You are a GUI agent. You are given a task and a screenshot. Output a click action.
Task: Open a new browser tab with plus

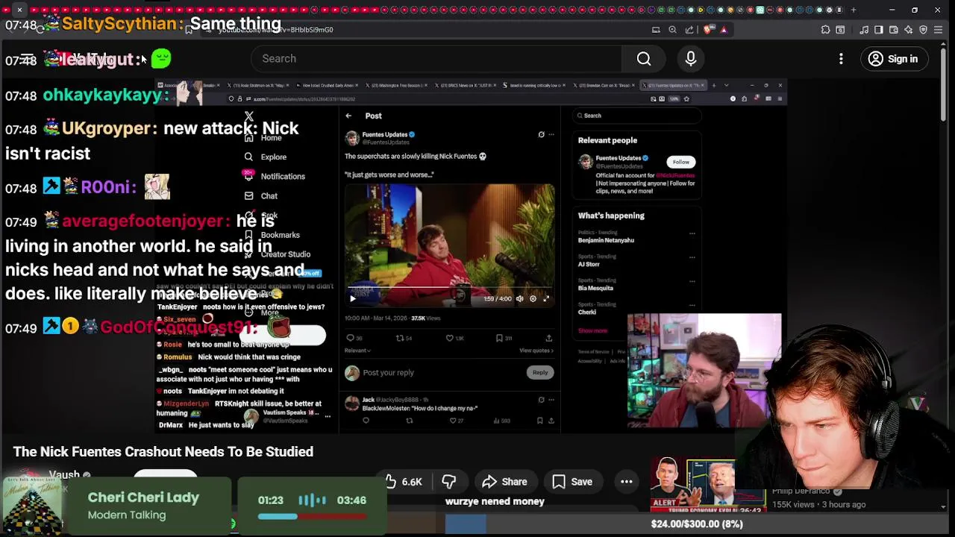click(x=854, y=10)
